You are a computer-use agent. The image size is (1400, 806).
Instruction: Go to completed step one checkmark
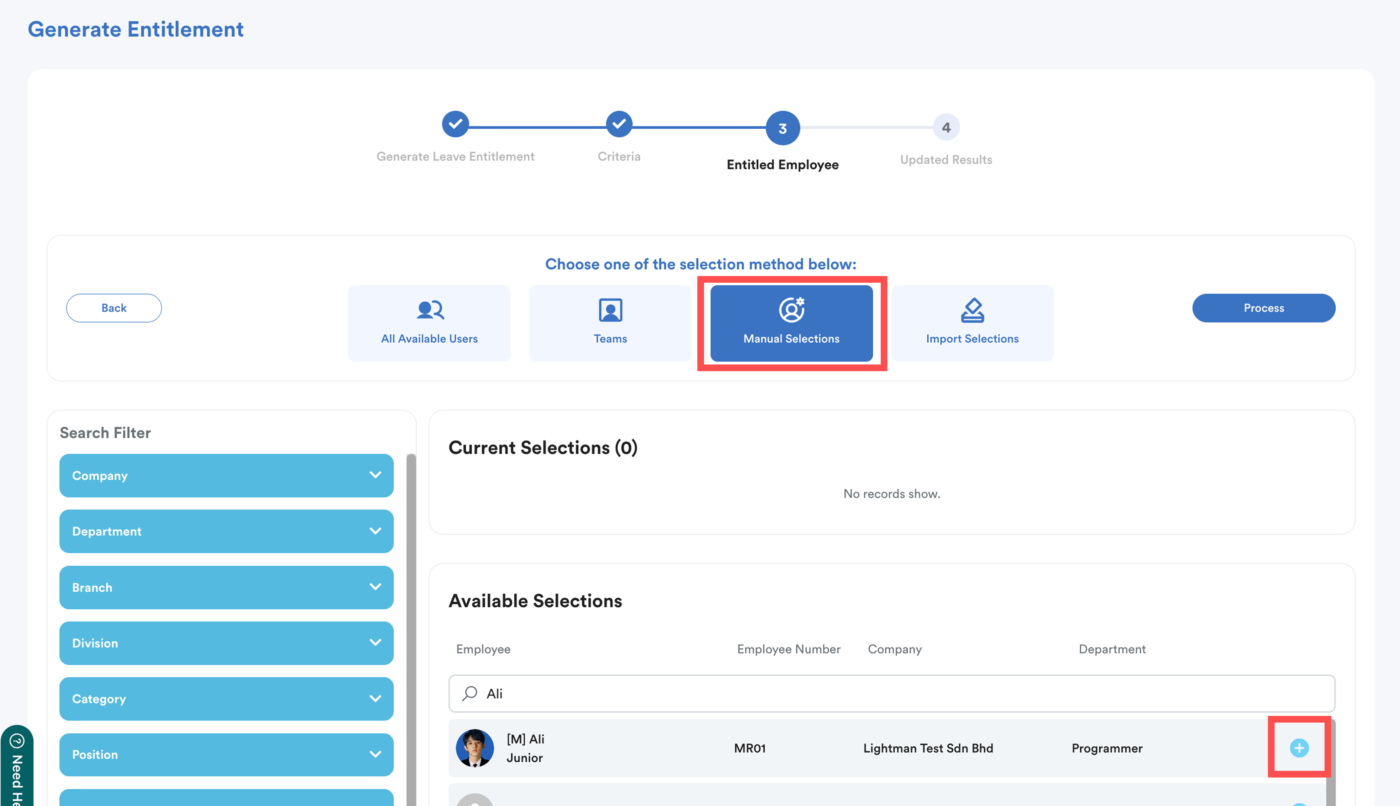(x=455, y=124)
